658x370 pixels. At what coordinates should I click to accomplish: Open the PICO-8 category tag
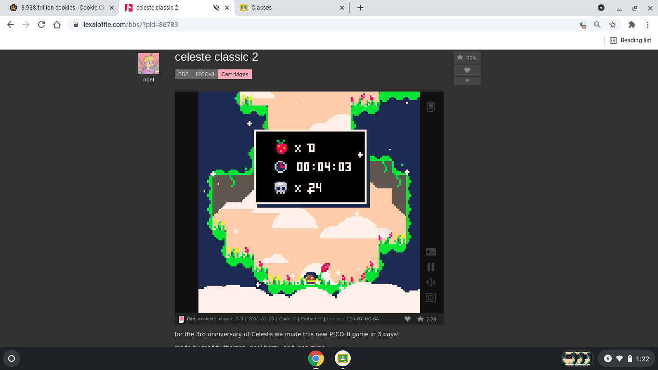point(205,74)
